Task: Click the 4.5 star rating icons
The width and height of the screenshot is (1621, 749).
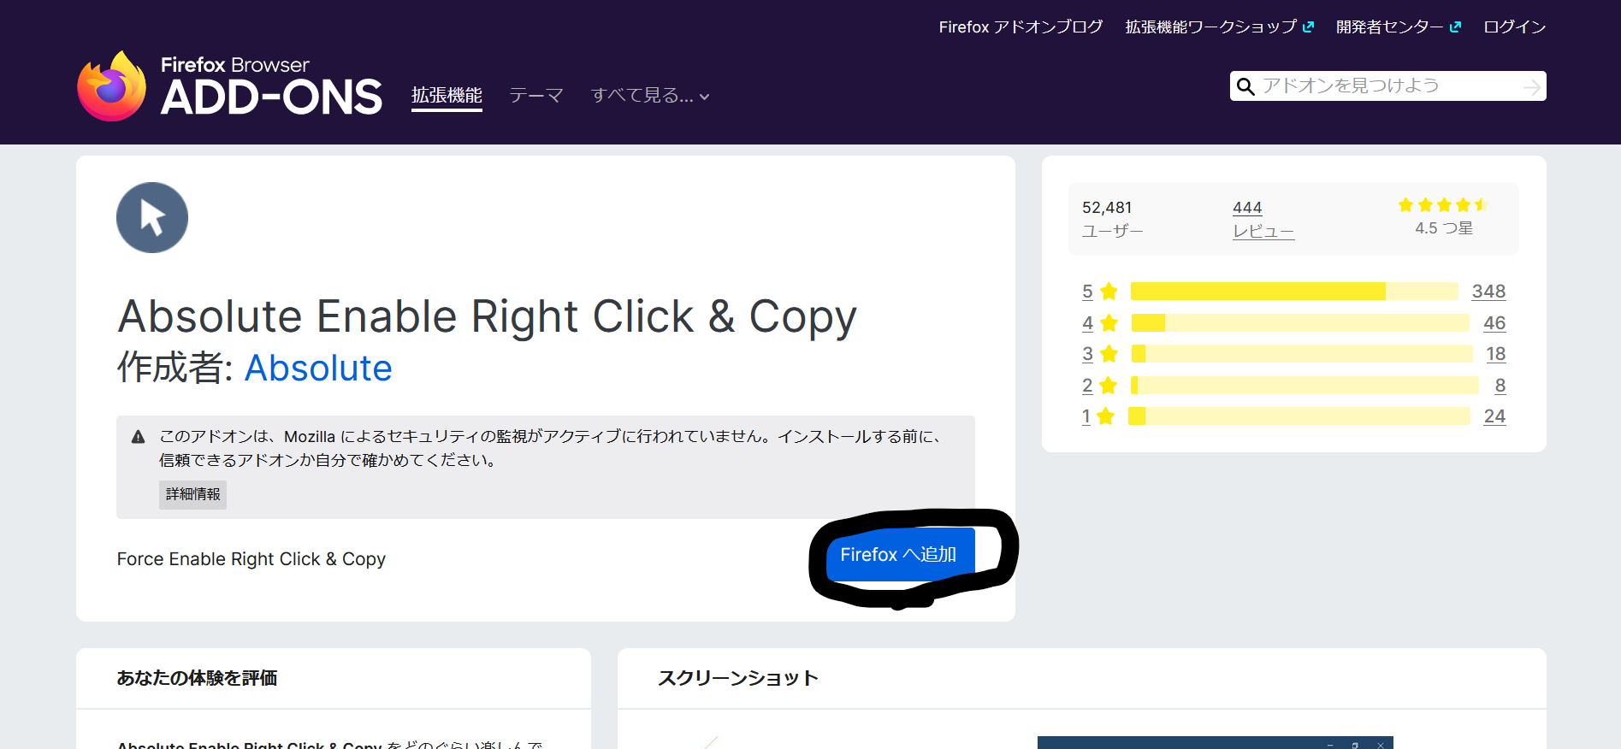Action: 1443,205
